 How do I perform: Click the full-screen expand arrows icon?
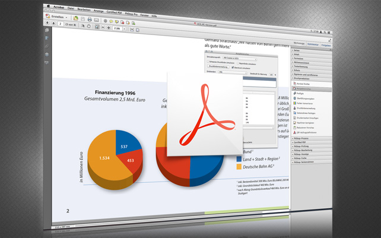pyautogui.click(x=330, y=40)
